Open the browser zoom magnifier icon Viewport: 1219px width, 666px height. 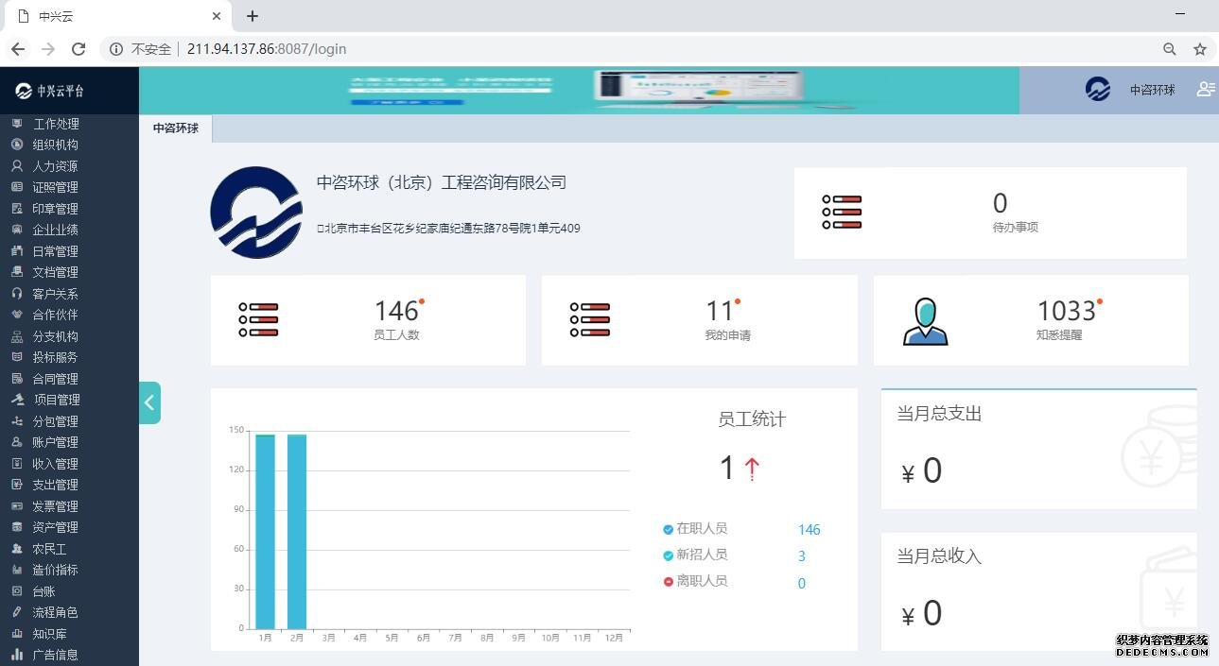[1170, 49]
